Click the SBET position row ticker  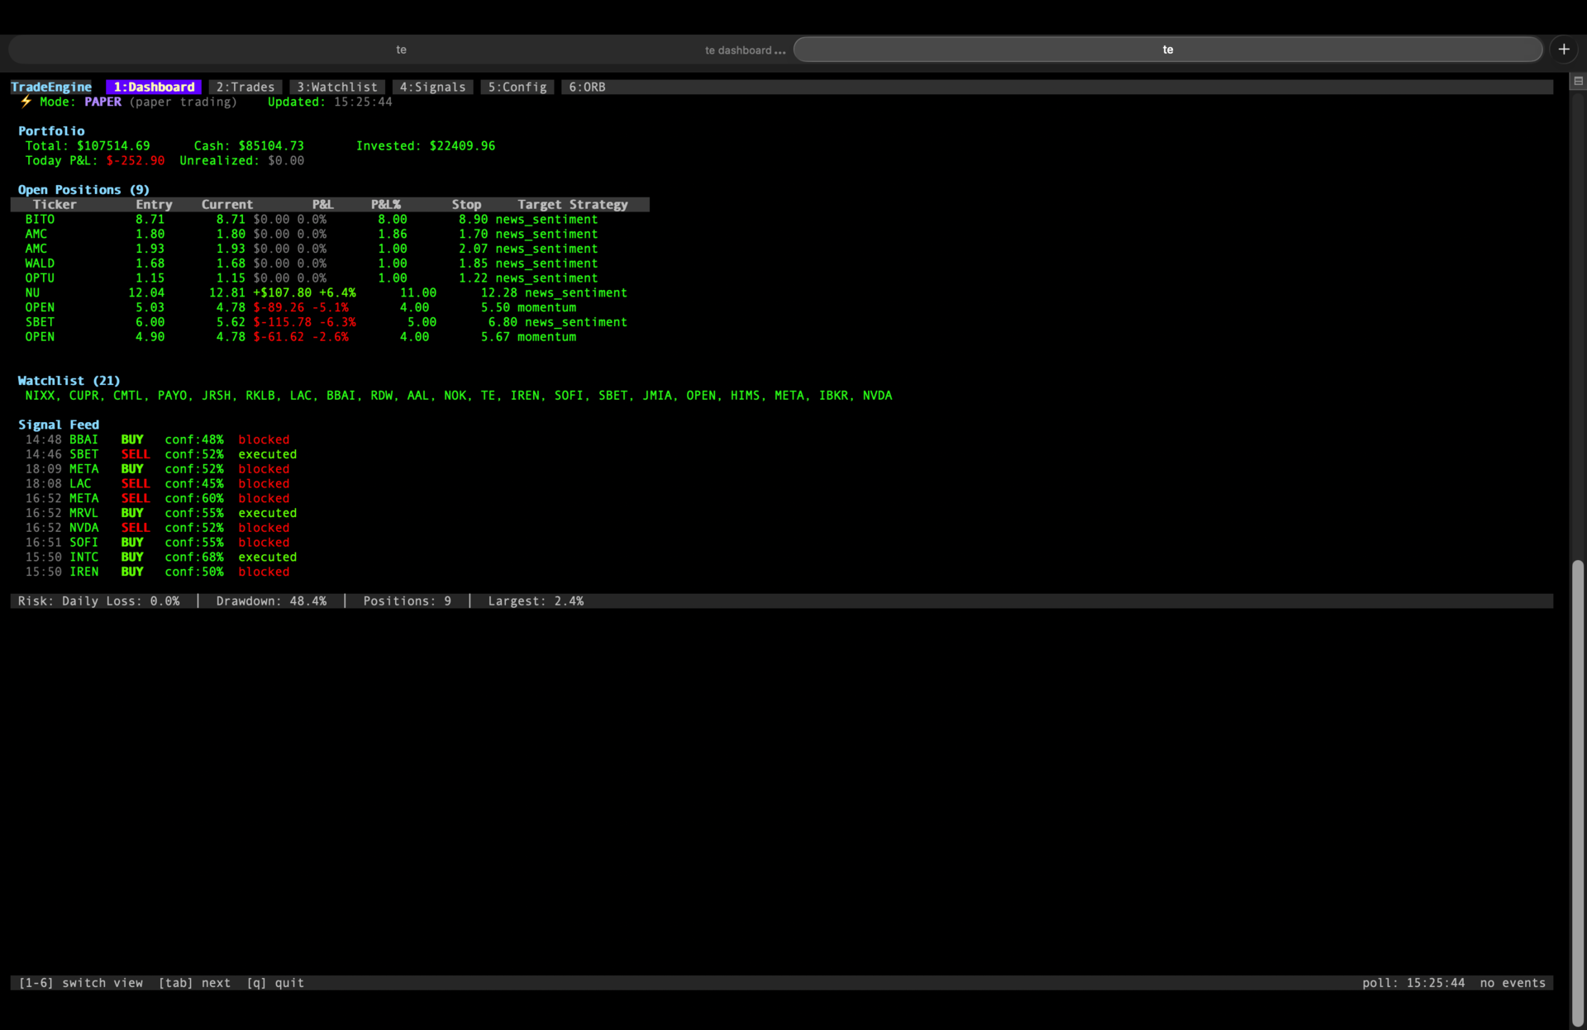[40, 322]
